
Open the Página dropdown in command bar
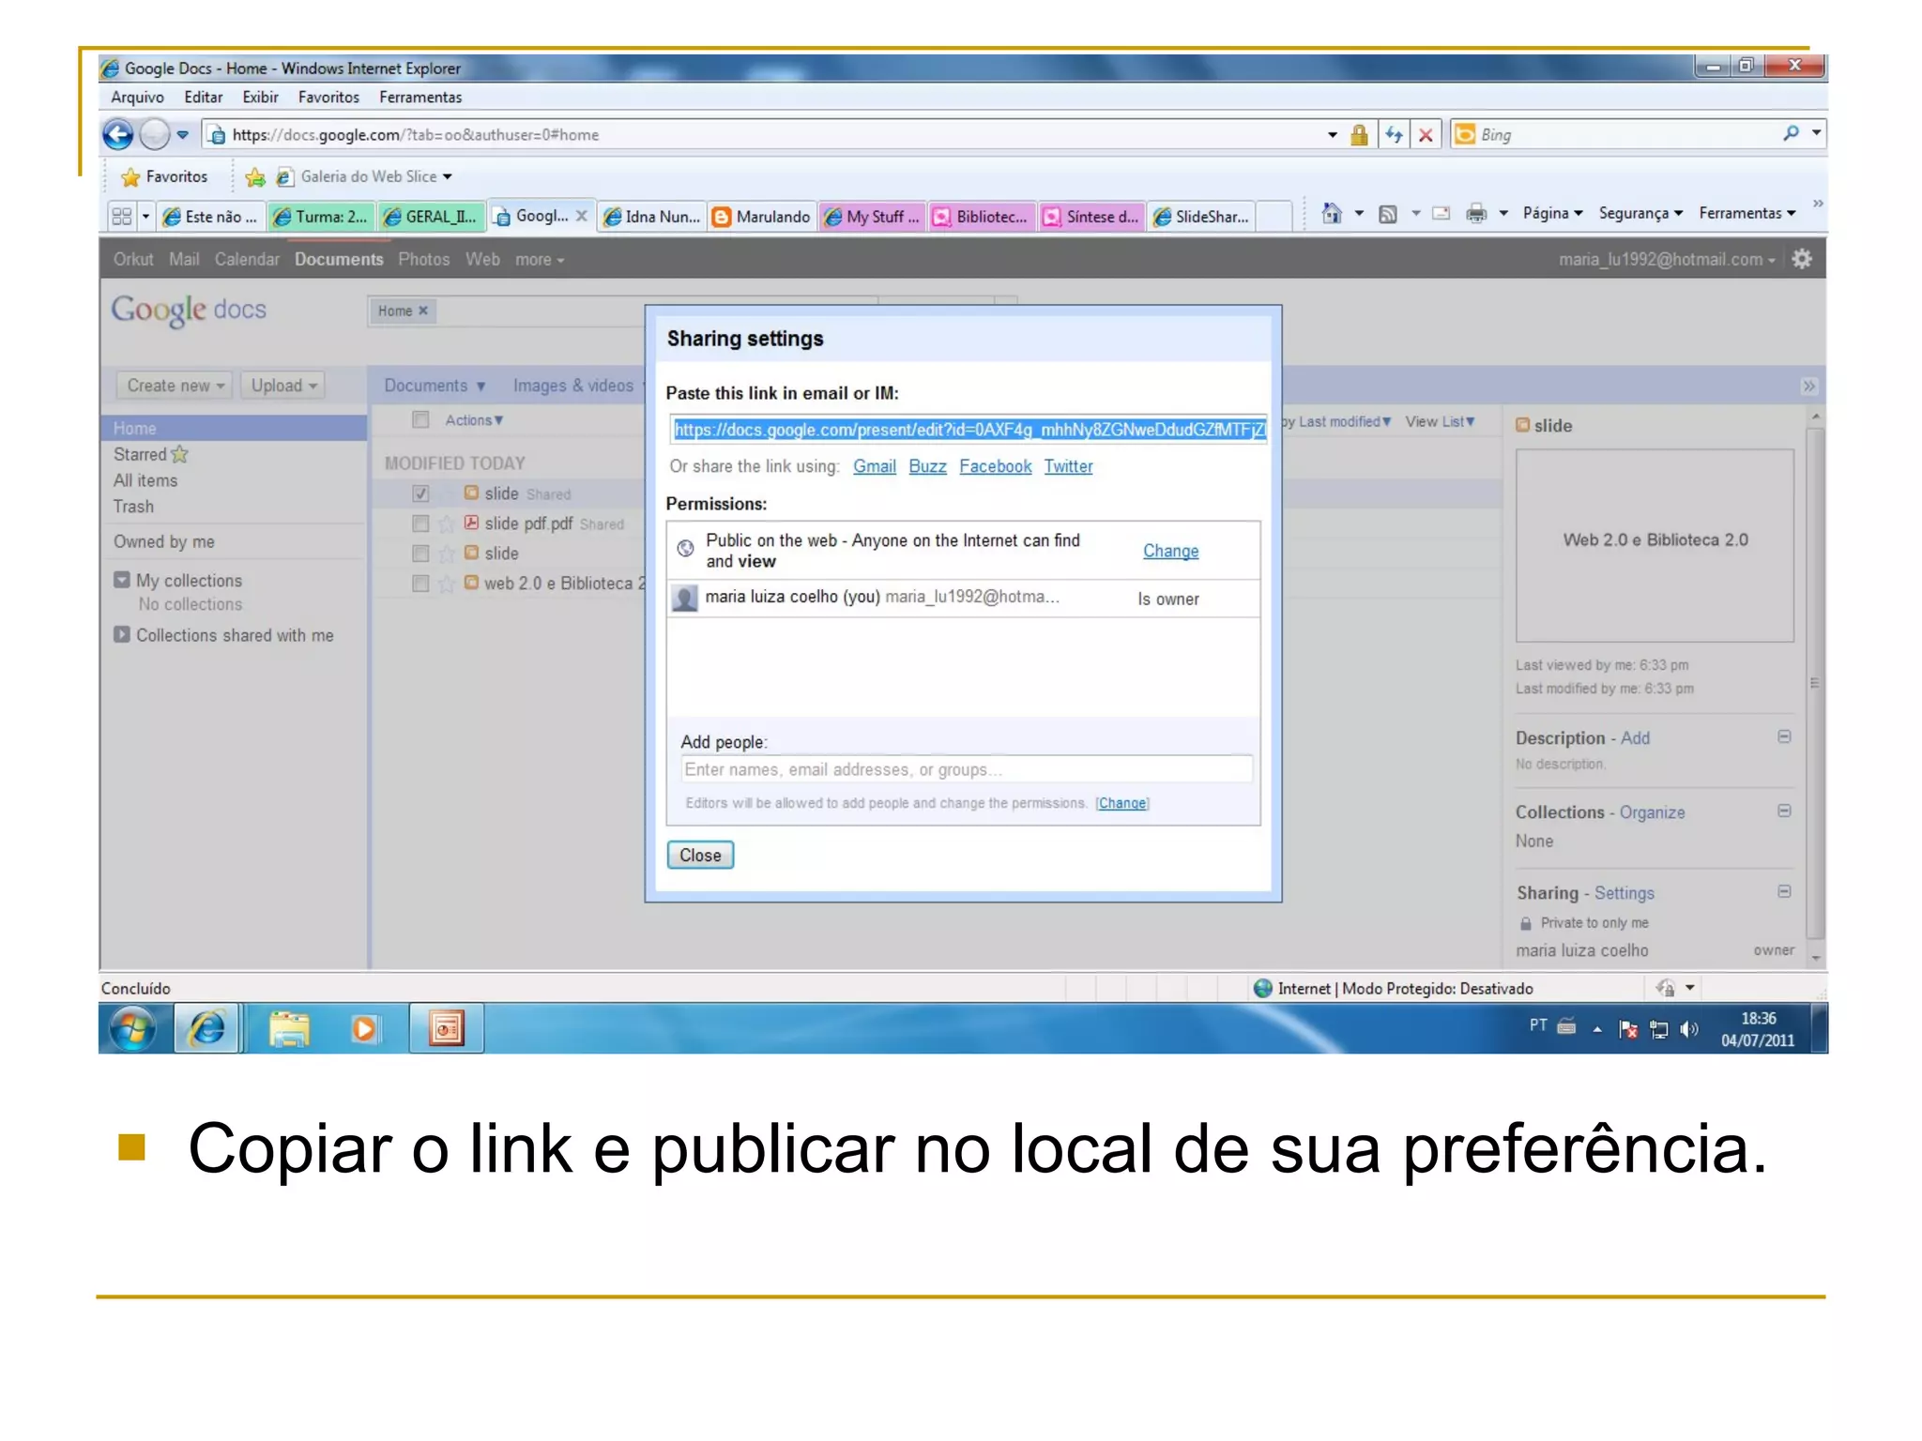[1553, 214]
